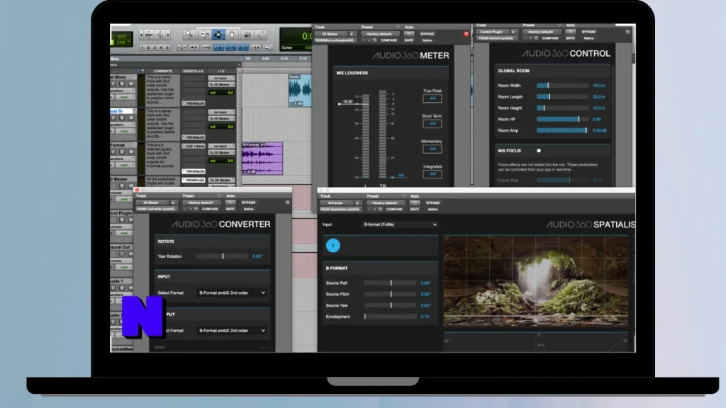Enable the Mix Focus checkbox
Viewport: 726px width, 408px height.
pyautogui.click(x=539, y=151)
